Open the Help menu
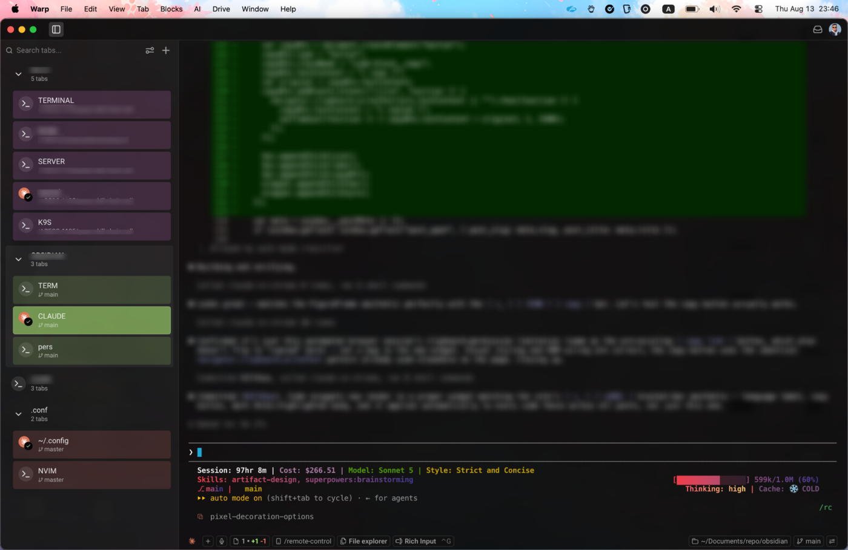Viewport: 848px width, 550px height. coord(288,9)
